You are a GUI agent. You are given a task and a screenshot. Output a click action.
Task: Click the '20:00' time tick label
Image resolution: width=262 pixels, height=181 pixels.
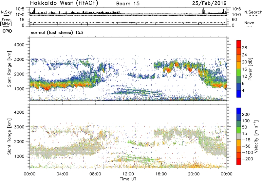pyautogui.click(x=194, y=174)
